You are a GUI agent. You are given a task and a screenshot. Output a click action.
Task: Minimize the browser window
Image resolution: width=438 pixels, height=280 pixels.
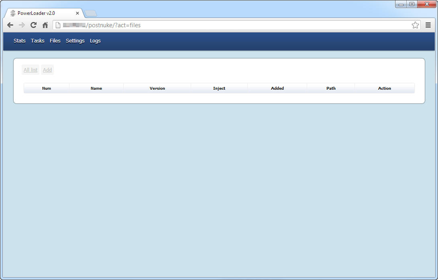401,4
